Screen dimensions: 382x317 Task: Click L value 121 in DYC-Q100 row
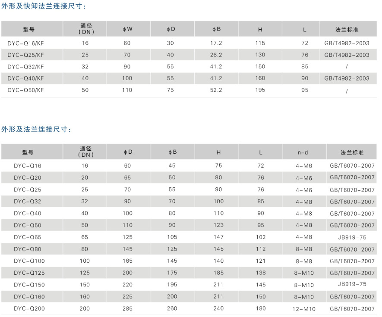tap(261, 261)
